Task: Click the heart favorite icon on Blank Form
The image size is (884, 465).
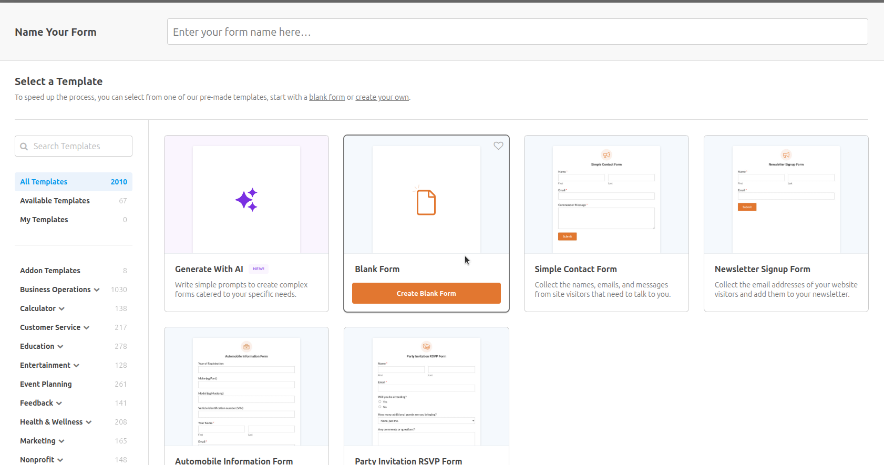Action: pos(498,146)
